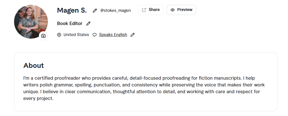Screen dimensions: 288x116
Task: Click the arrow icon inside Share button
Action: [x=144, y=10]
